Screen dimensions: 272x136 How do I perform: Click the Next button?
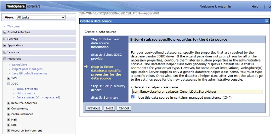(109, 108)
